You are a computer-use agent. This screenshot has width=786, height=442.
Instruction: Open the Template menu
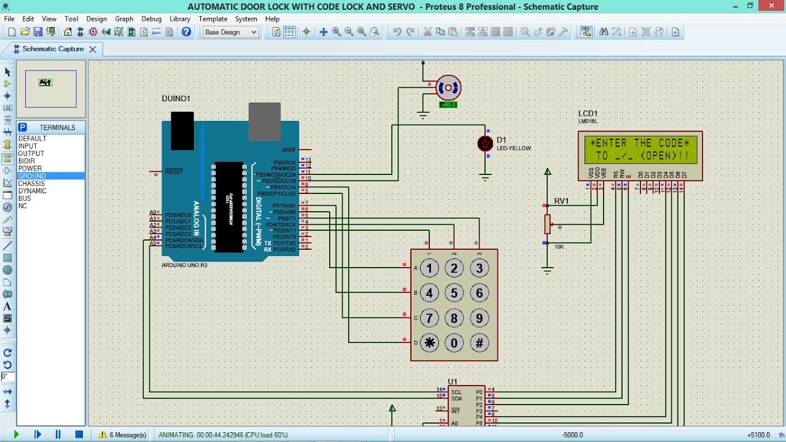[x=213, y=19]
